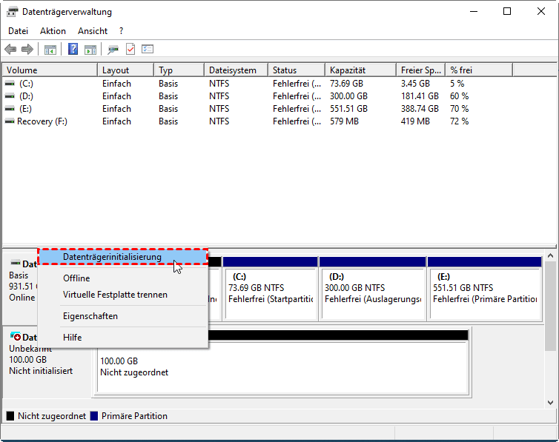
Task: Click the drive icon beside (D:) in list
Action: (x=10, y=96)
